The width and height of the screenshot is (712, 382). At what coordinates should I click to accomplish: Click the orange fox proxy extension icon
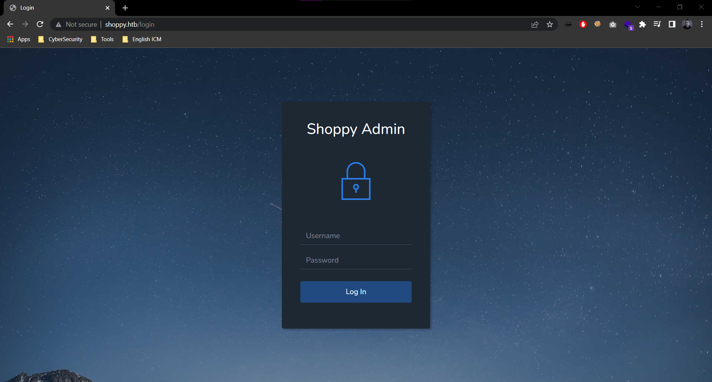pos(597,24)
